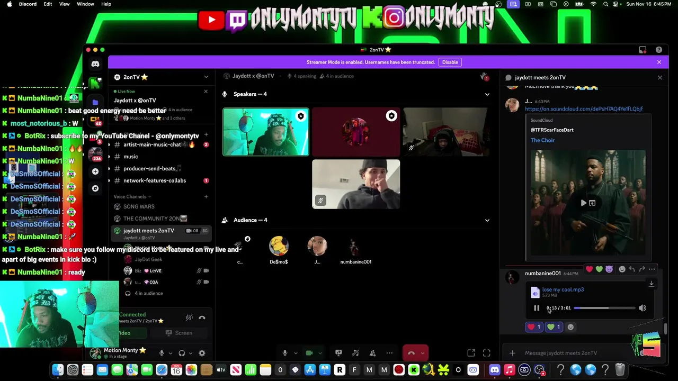This screenshot has height=381, width=678.
Task: Collapse the Audience section
Action: point(487,220)
